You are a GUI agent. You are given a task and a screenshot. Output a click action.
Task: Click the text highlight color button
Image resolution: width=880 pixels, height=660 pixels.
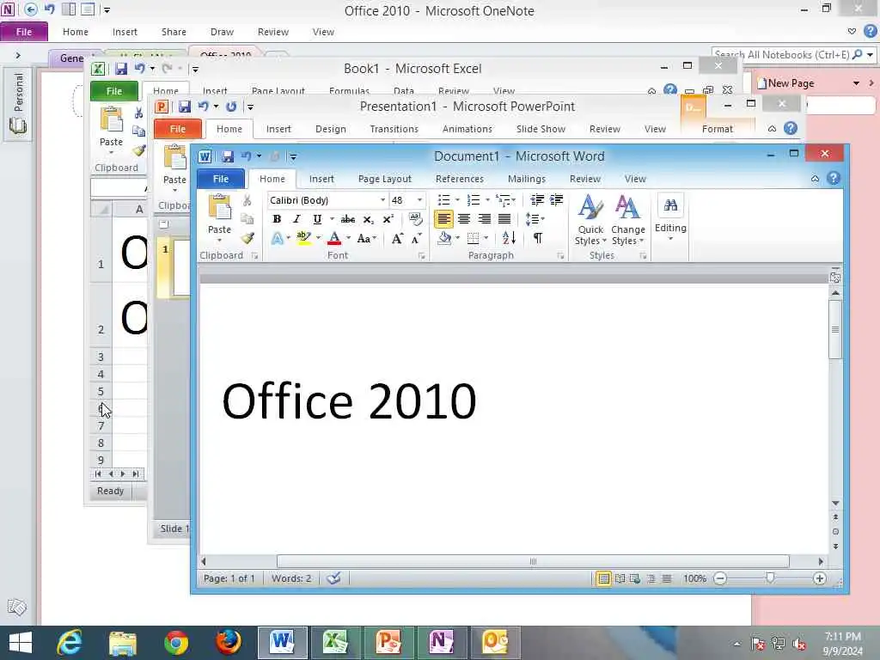[303, 239]
